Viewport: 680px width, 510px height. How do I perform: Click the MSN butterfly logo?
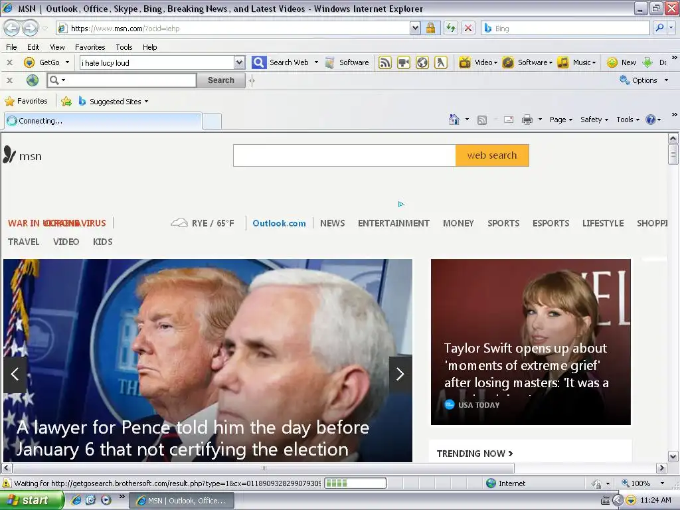[9, 155]
